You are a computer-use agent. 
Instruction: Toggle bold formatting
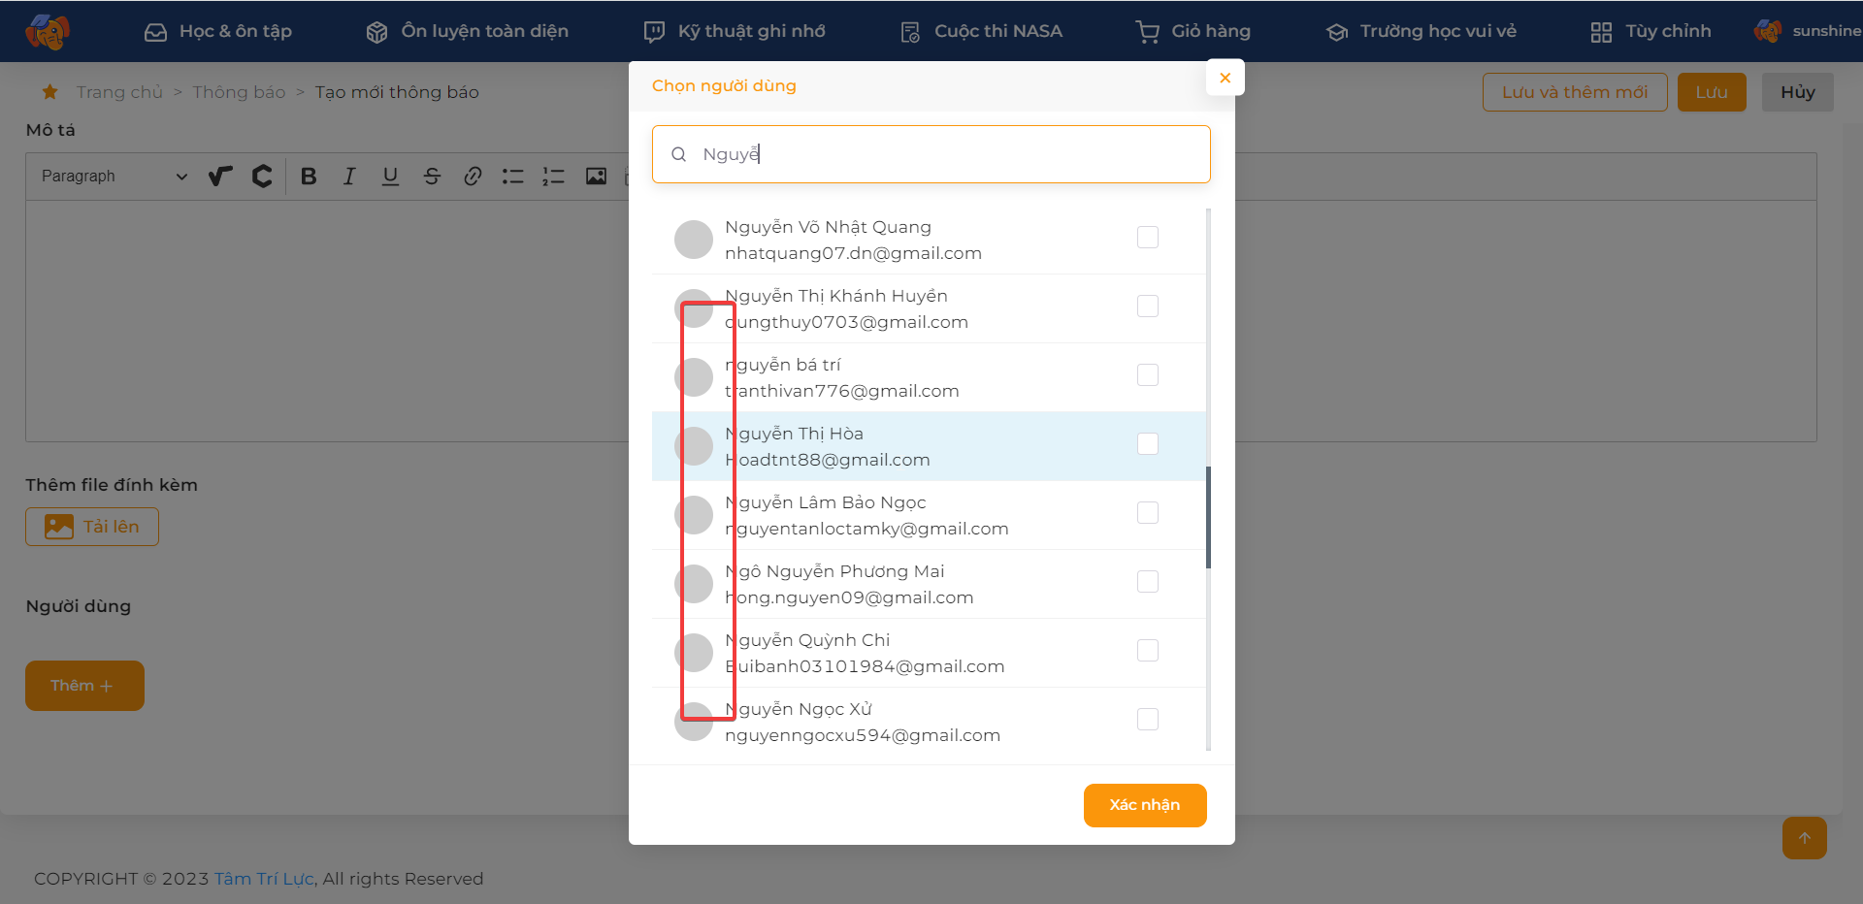click(309, 177)
